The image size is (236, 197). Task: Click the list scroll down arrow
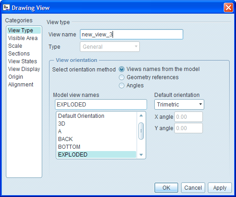click(x=141, y=155)
